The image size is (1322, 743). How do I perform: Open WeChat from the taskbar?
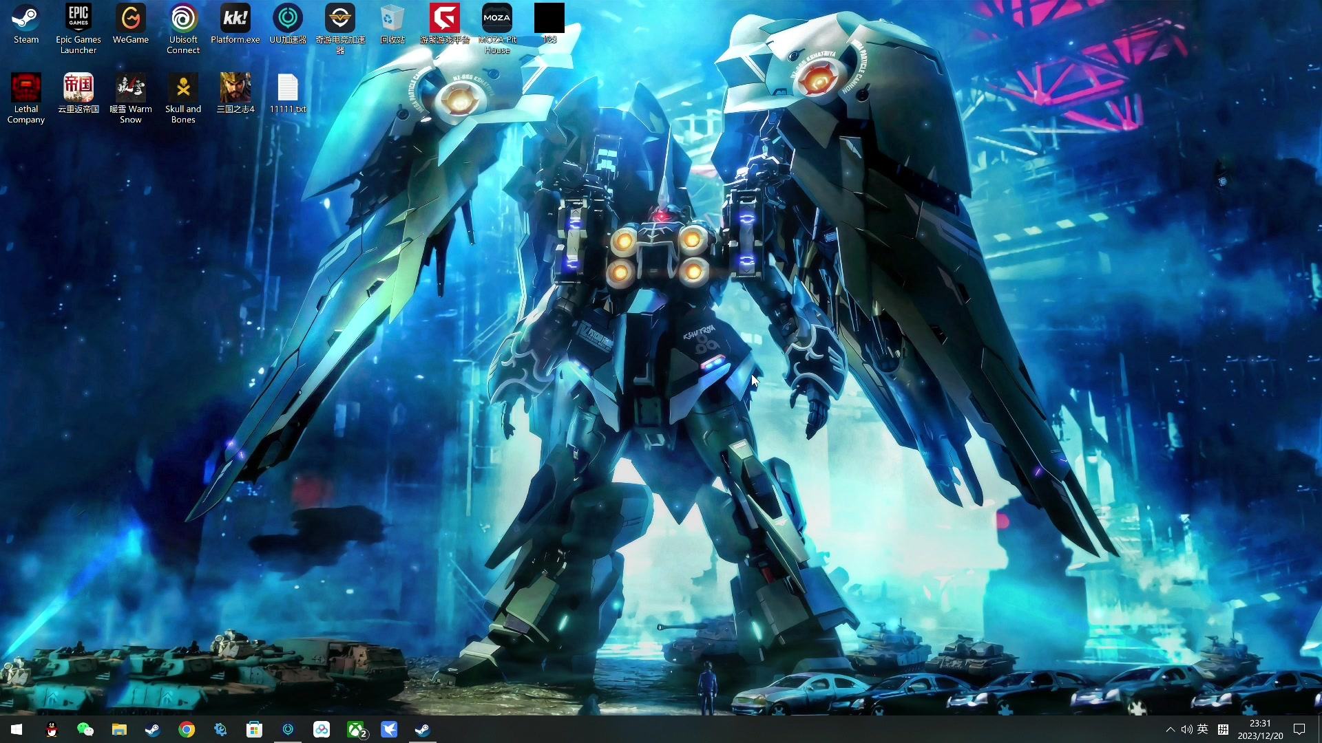(85, 729)
